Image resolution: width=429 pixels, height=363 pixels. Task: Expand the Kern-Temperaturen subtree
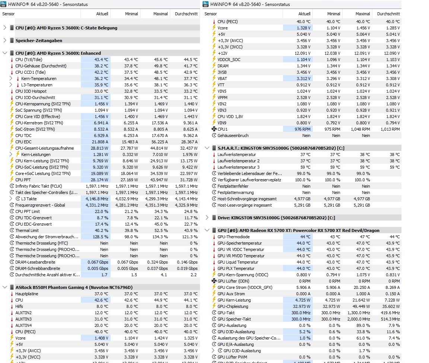[11, 79]
